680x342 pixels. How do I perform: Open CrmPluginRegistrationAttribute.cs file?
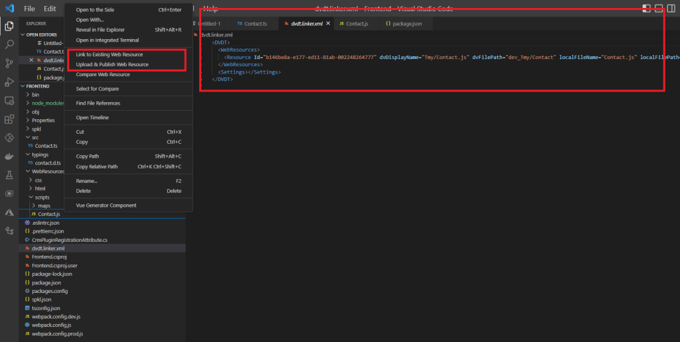click(69, 240)
